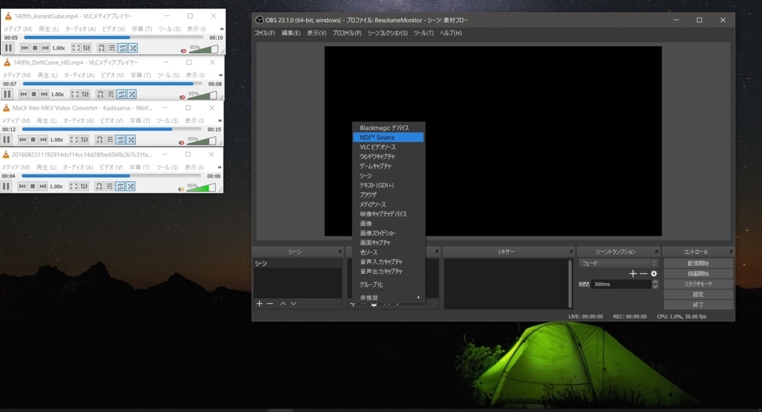Remove the scene with the minus icon
Screen dimensions: 762x412
coord(270,304)
